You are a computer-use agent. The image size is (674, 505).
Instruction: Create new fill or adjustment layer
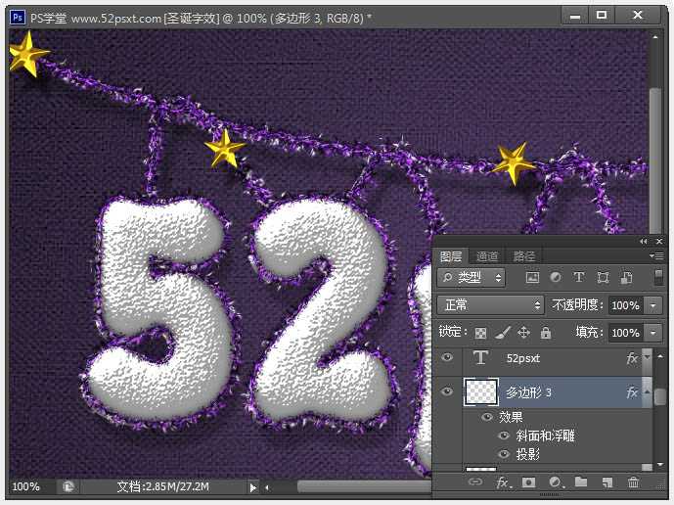click(x=556, y=482)
